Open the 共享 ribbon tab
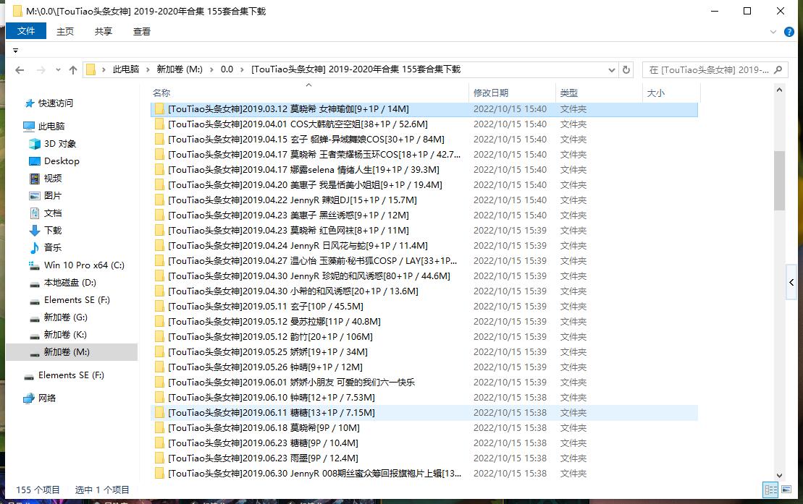 pyautogui.click(x=104, y=32)
